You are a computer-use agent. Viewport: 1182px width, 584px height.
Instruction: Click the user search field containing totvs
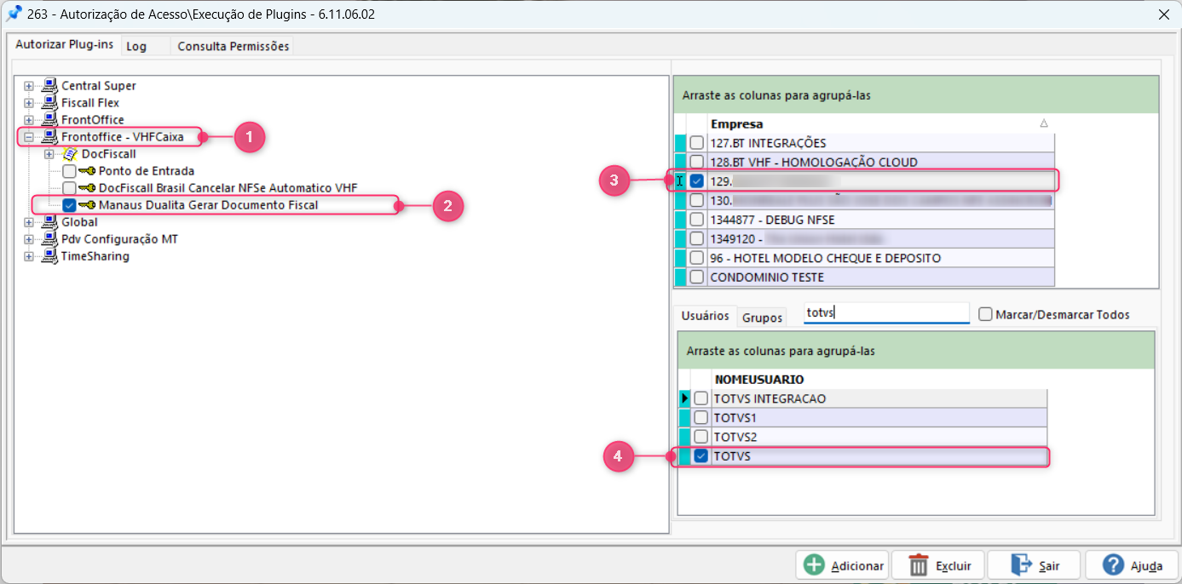pyautogui.click(x=886, y=313)
